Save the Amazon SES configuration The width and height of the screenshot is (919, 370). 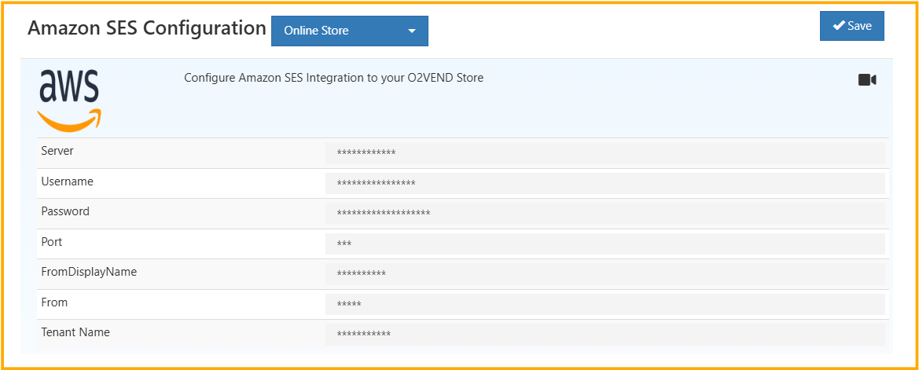(851, 26)
